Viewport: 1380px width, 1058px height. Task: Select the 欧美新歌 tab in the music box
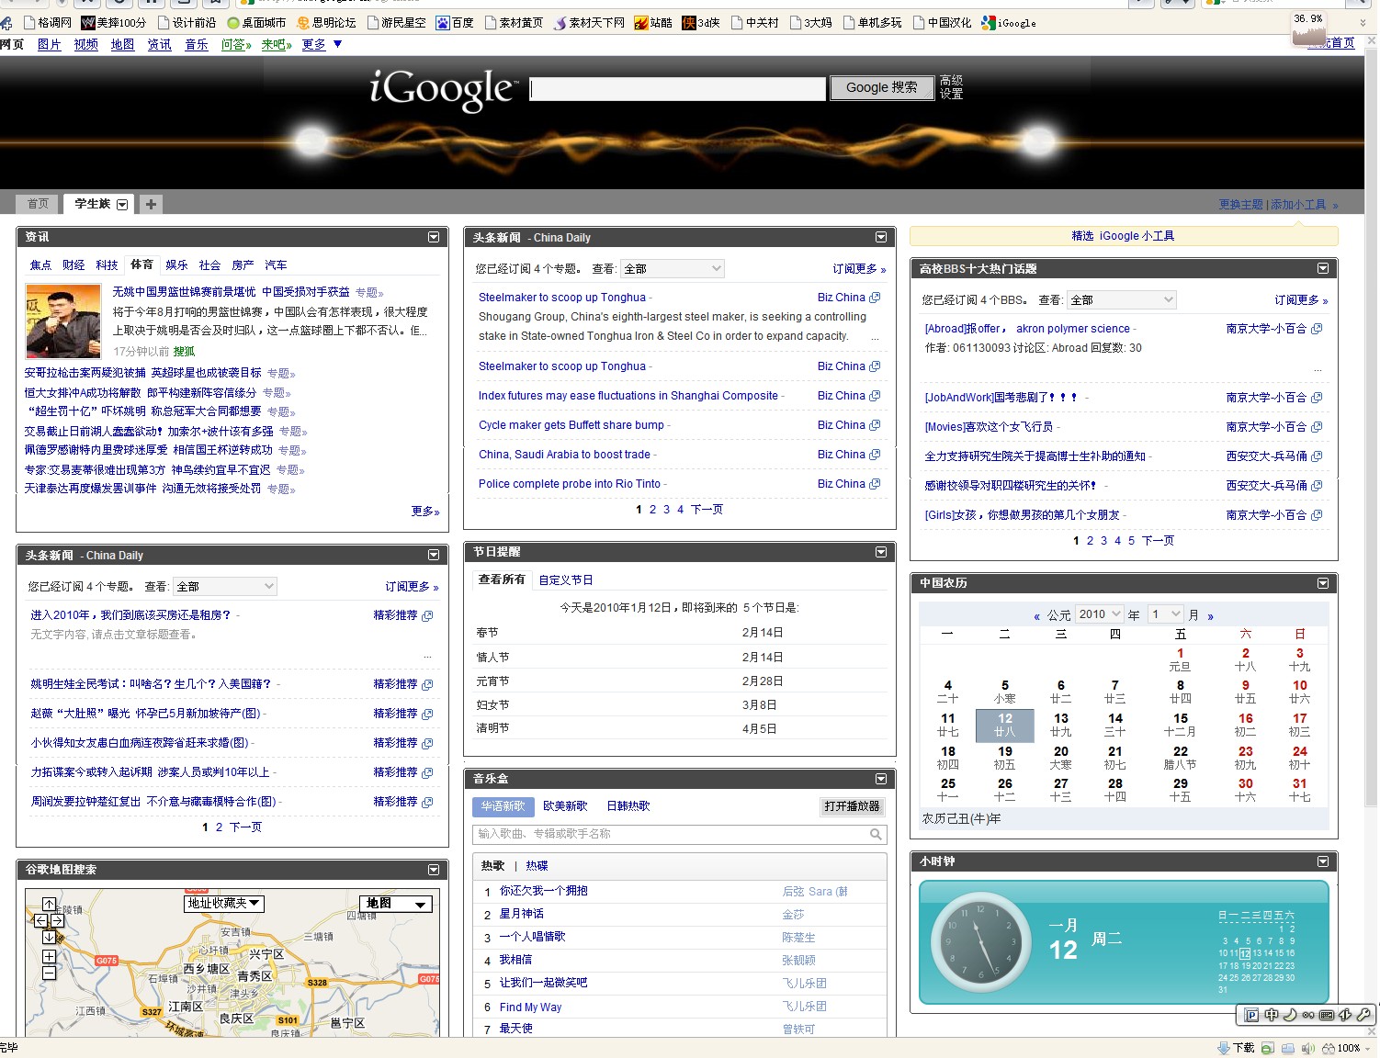(565, 806)
